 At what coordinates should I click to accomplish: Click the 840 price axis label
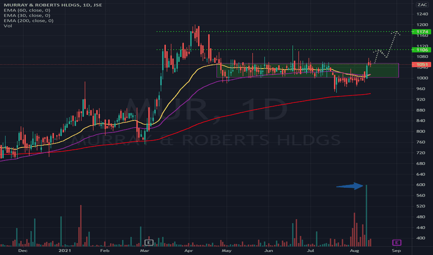(x=421, y=121)
